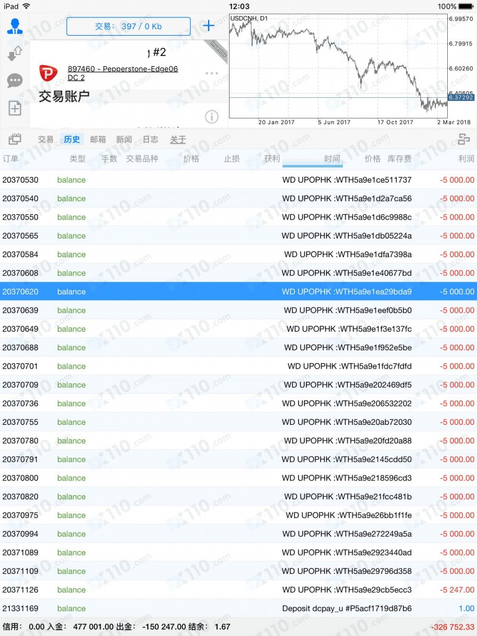The width and height of the screenshot is (477, 636).
Task: Tap the new document plus icon
Action: point(14,108)
